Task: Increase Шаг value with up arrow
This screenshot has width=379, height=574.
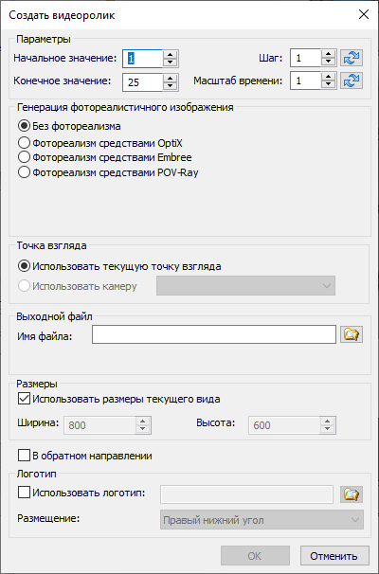Action: tap(329, 54)
